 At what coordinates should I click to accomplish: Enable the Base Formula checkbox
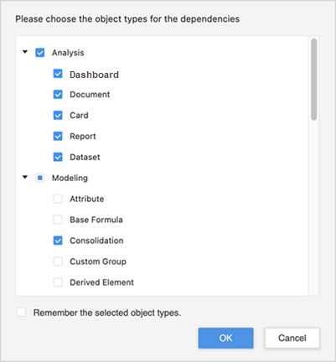coord(58,220)
